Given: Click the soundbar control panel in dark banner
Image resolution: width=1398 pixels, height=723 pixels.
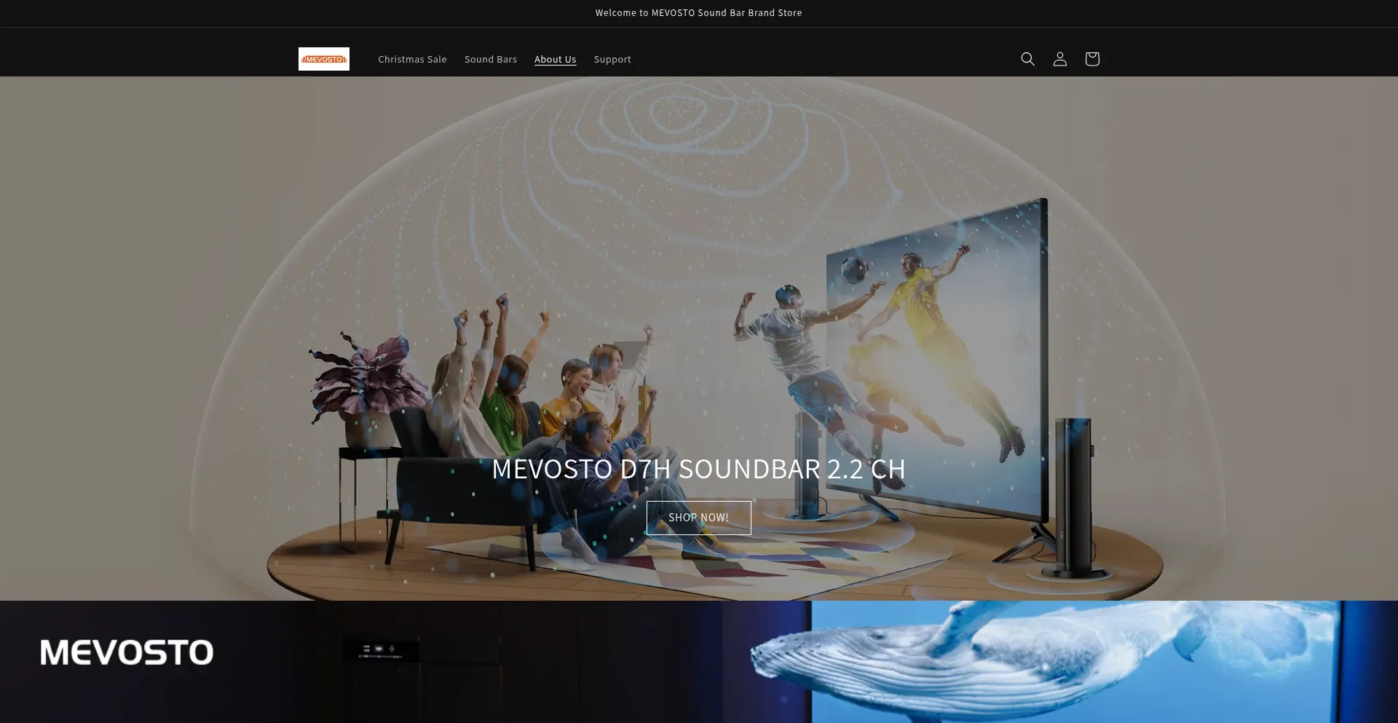Looking at the screenshot, I should pos(380,649).
